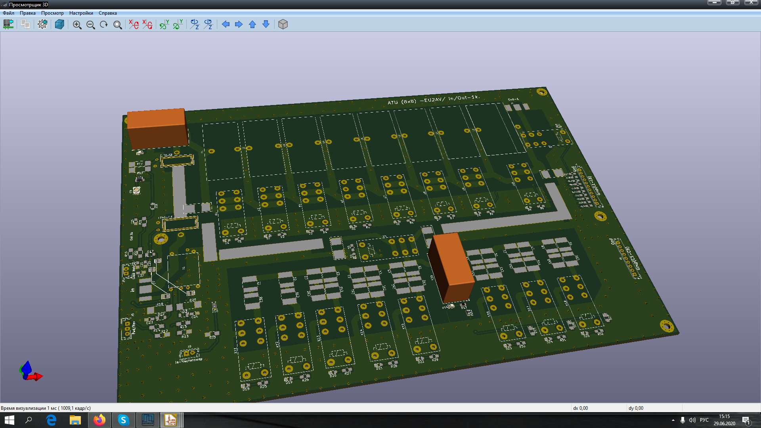Open the Просмотр menu

[x=52, y=13]
